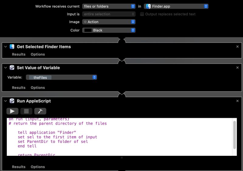Image resolution: width=243 pixels, height=171 pixels.
Task: Open the 'files or folders' input type dropdown
Action: pos(109,6)
